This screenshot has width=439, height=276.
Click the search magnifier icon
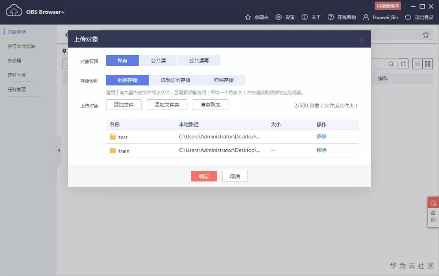pos(391,64)
